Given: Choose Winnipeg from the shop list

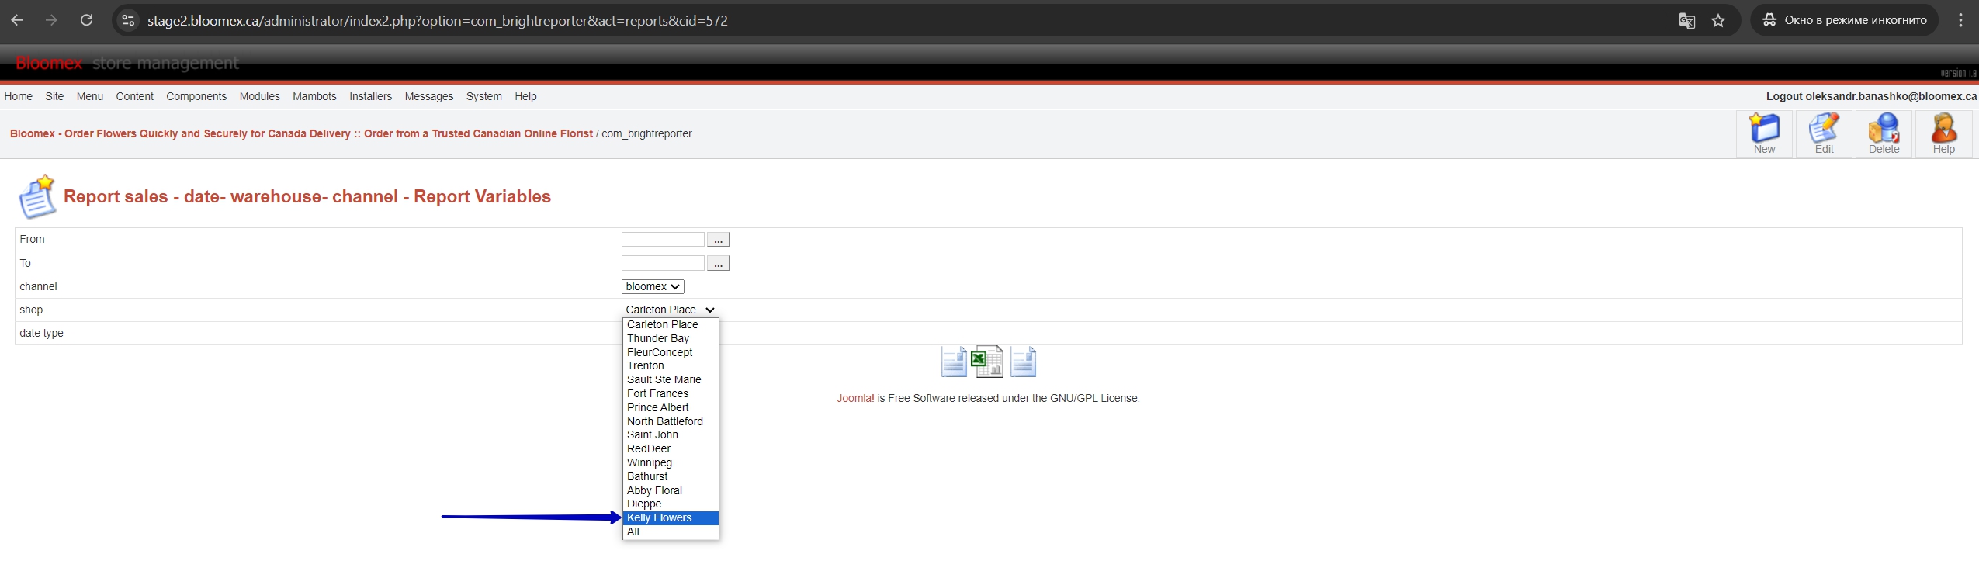Looking at the screenshot, I should coord(671,462).
